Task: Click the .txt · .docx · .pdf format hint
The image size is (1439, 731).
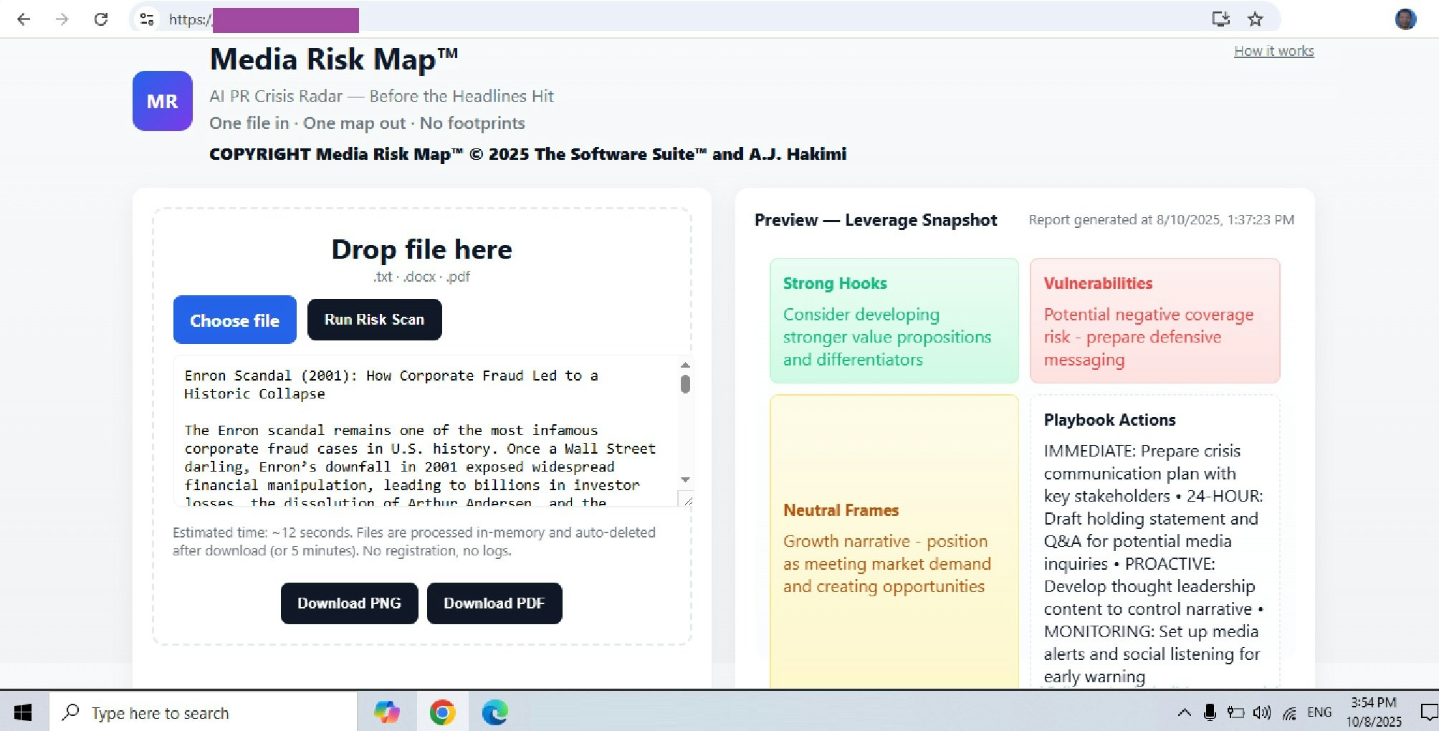Action: click(421, 277)
